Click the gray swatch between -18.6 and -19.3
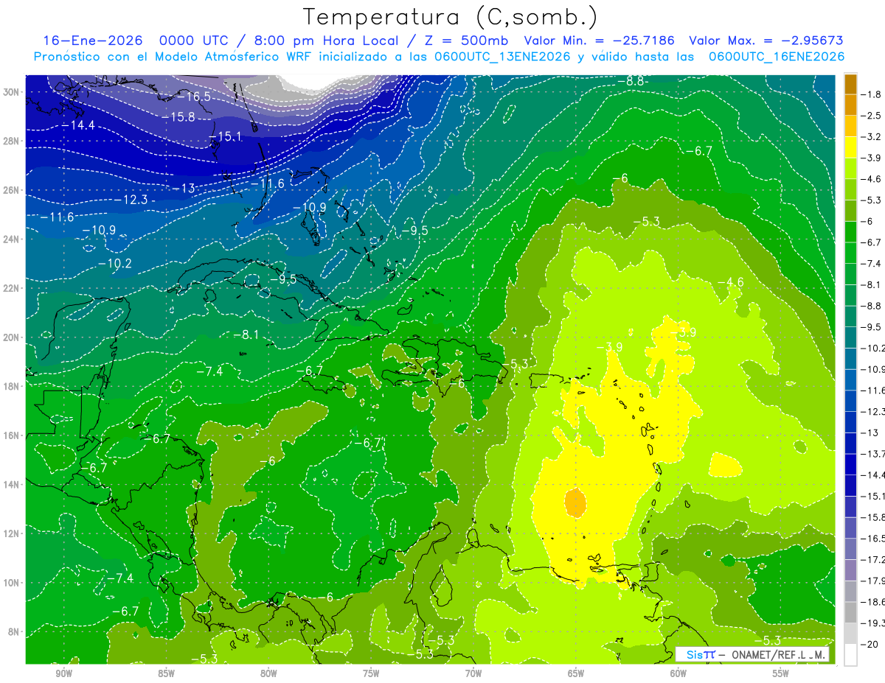This screenshot has height=683, width=885. pyautogui.click(x=850, y=613)
